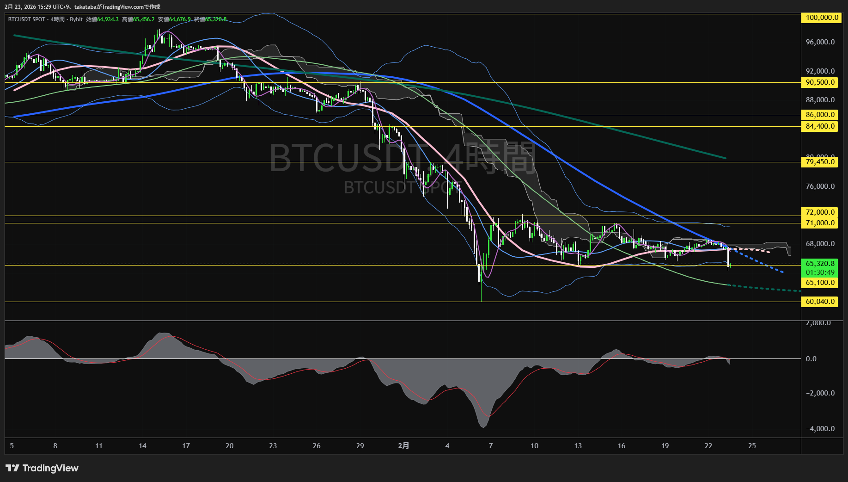This screenshot has height=482, width=848.
Task: Select the close price value 65,320.8 in legend
Action: (216, 19)
